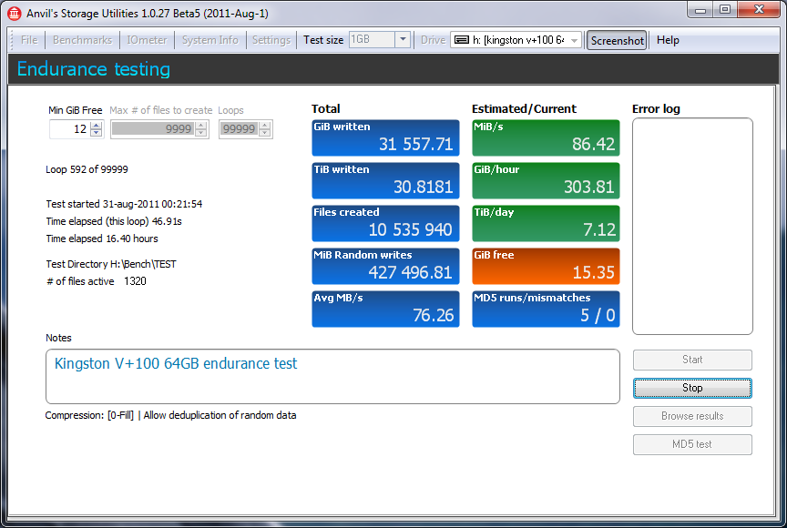Decrease the Loops value
Screen dimensions: 787x528
coord(264,133)
